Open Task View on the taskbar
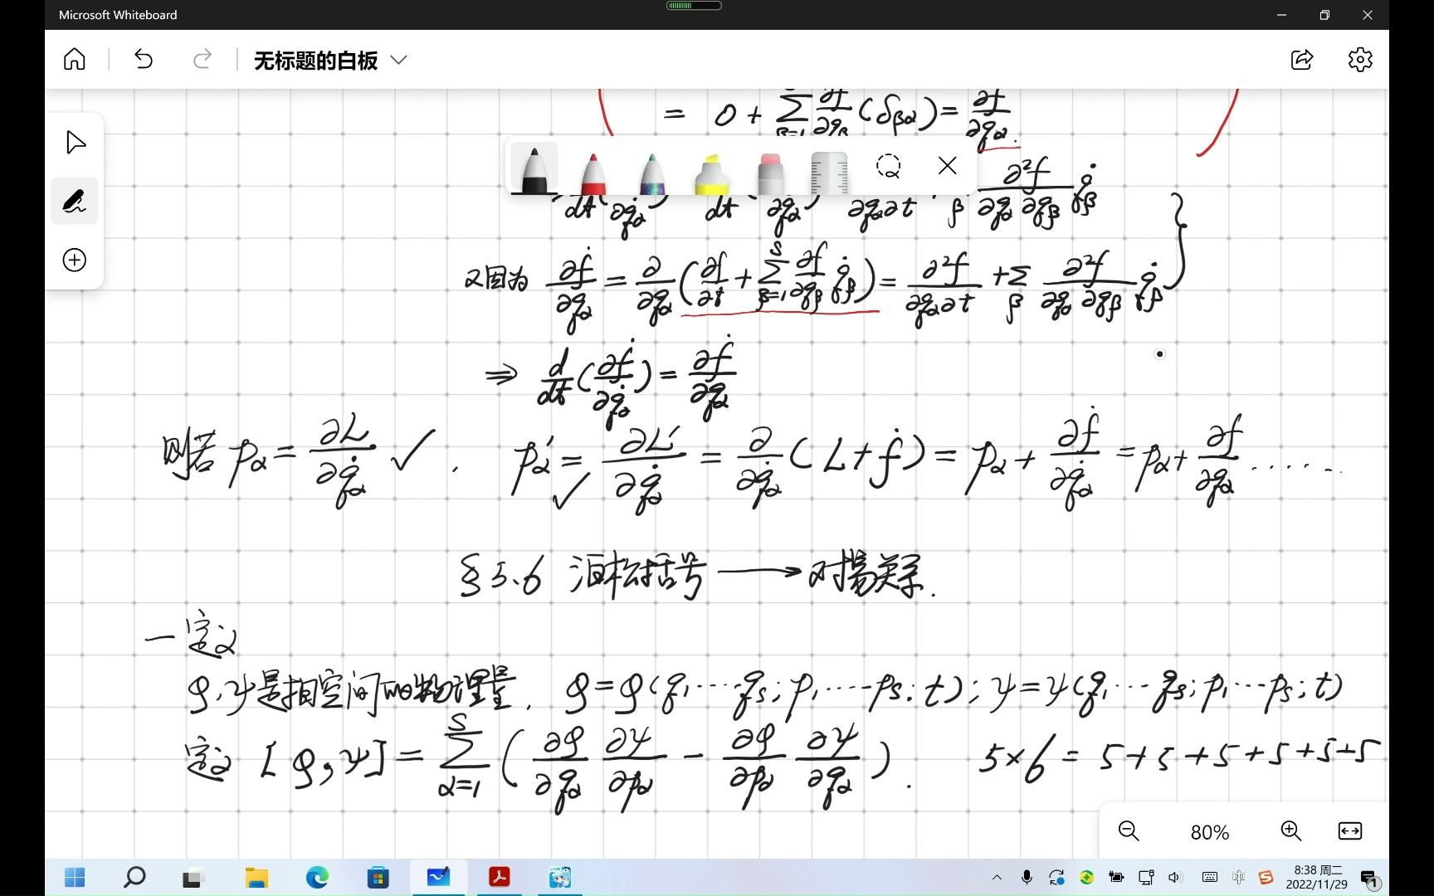The height and width of the screenshot is (896, 1434). coord(193,877)
